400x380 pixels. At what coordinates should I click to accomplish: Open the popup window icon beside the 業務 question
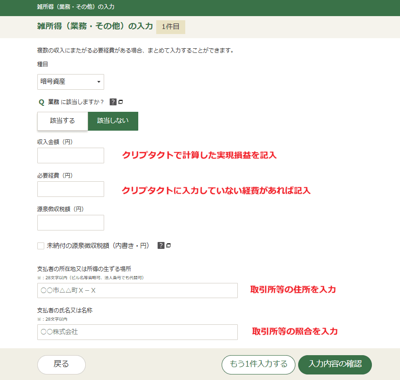point(121,102)
